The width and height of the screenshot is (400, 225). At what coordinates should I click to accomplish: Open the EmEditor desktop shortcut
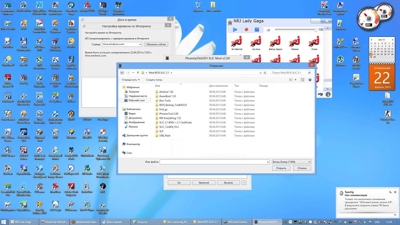pos(8,43)
